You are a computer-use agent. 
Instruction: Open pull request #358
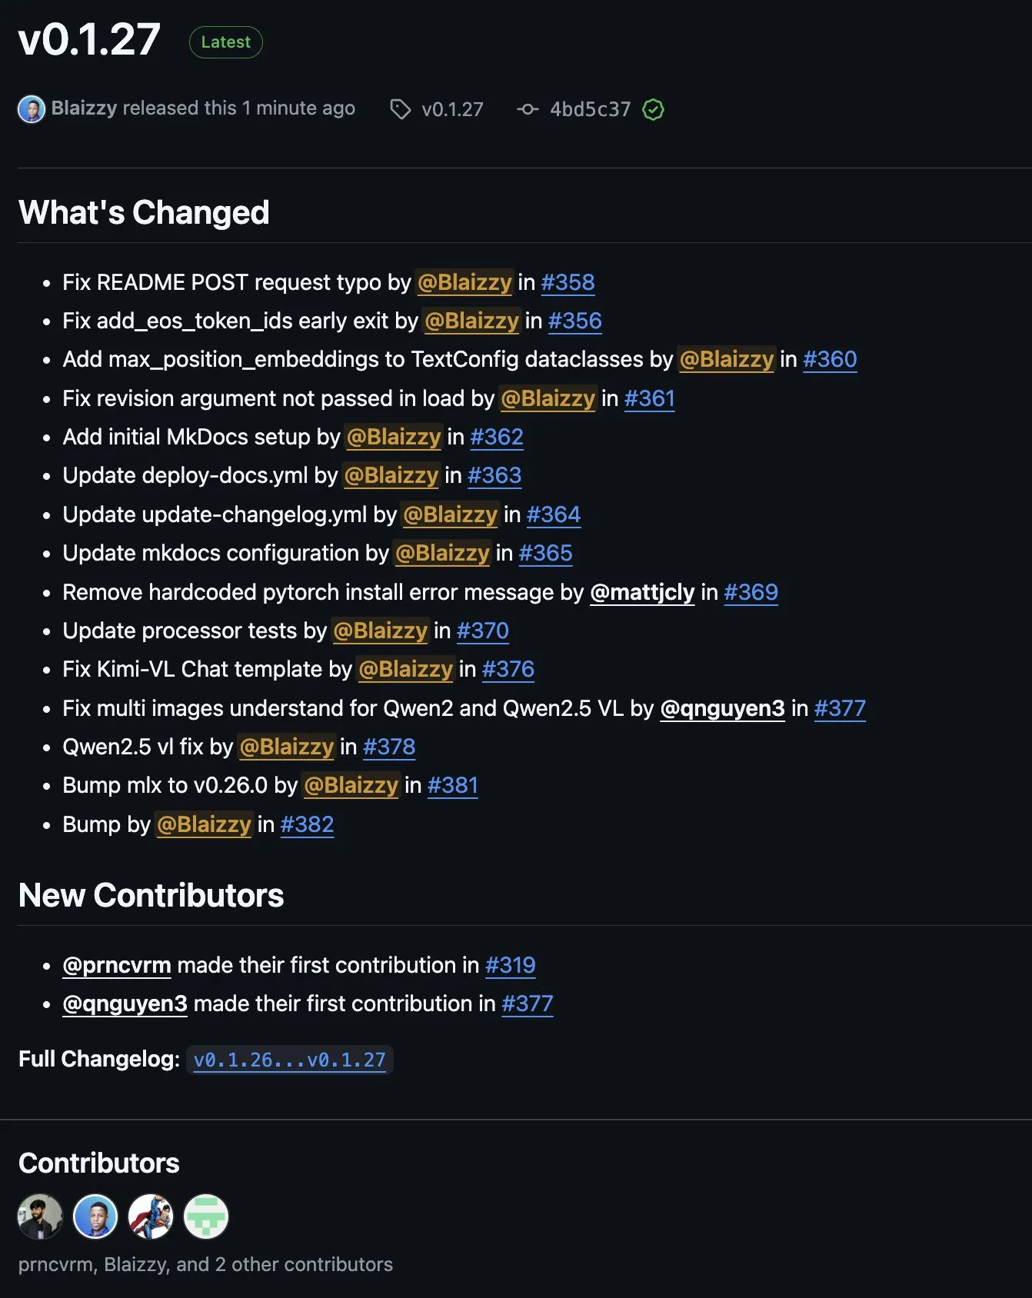pos(568,282)
